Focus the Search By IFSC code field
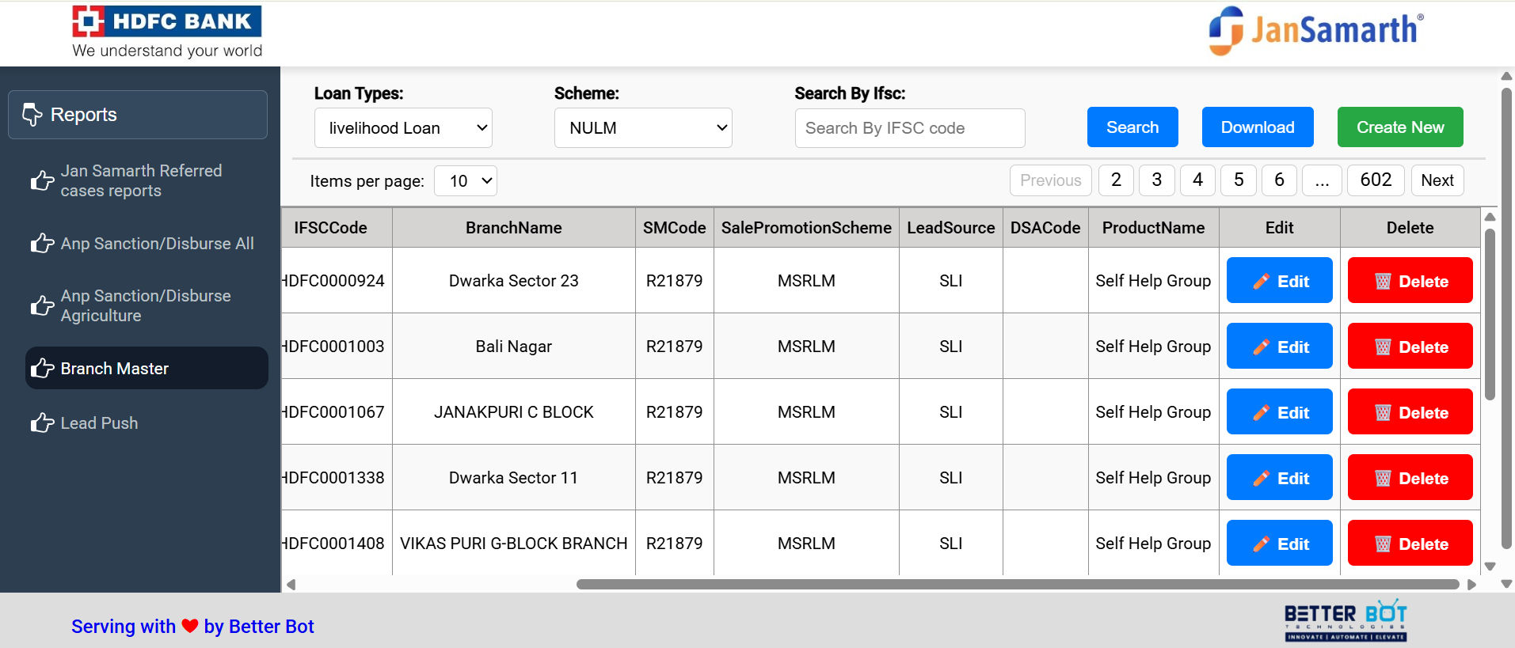 pos(909,128)
